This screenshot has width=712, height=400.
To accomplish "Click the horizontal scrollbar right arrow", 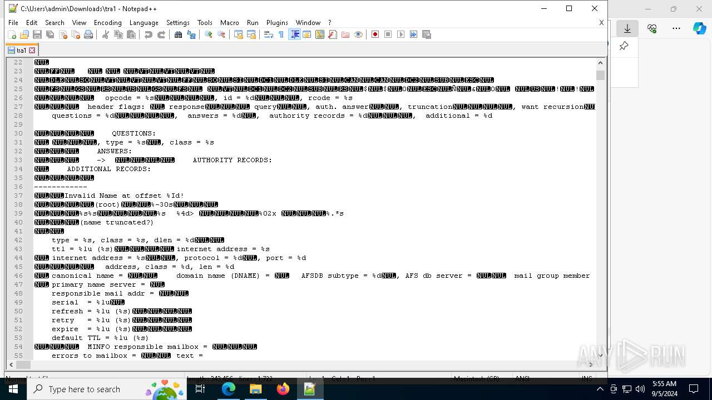I will (x=591, y=364).
